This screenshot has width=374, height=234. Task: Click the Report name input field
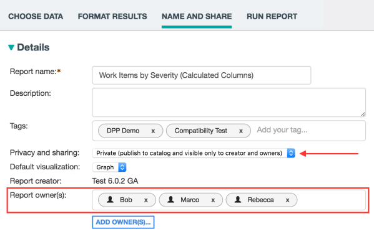(202, 75)
